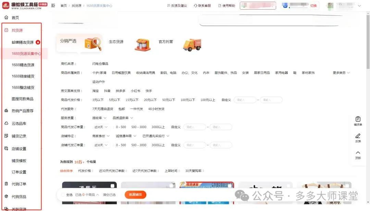Image resolution: width=370 pixels, height=211 pixels.
Task: Collapse the sidebar with the menu fold icon
Action: [53, 5]
